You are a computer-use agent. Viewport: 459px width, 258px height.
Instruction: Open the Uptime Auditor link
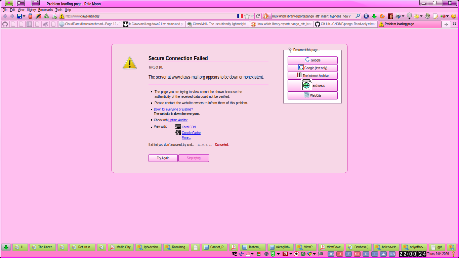coord(178,120)
